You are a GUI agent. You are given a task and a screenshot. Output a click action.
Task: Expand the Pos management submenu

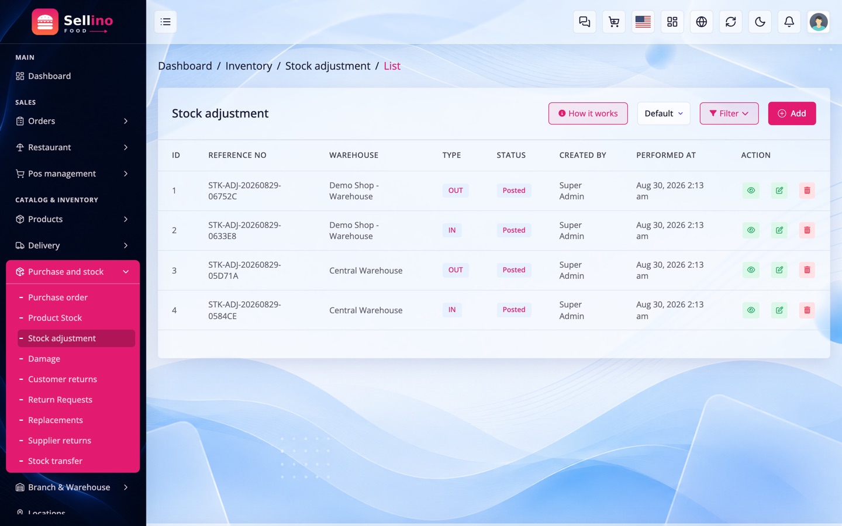point(73,174)
